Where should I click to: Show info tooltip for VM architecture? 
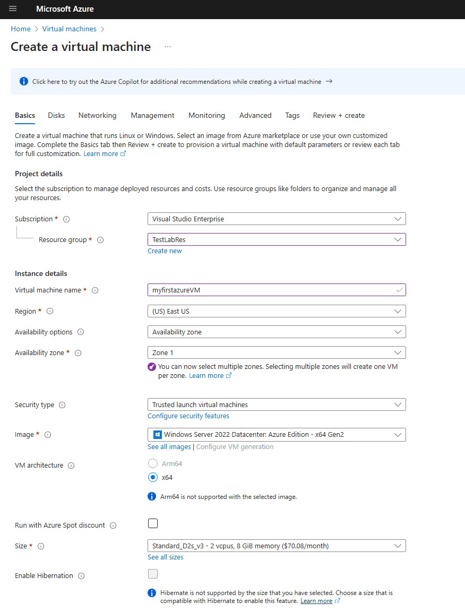tap(71, 466)
